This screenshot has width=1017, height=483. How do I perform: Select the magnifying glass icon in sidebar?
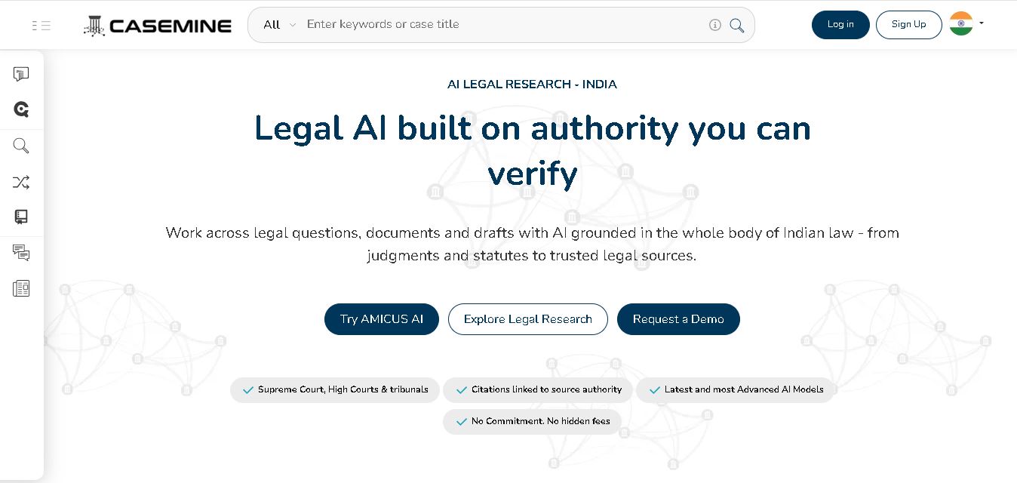point(21,146)
